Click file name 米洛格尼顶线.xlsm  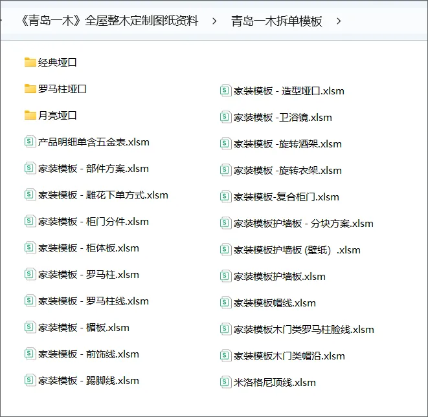click(x=275, y=382)
